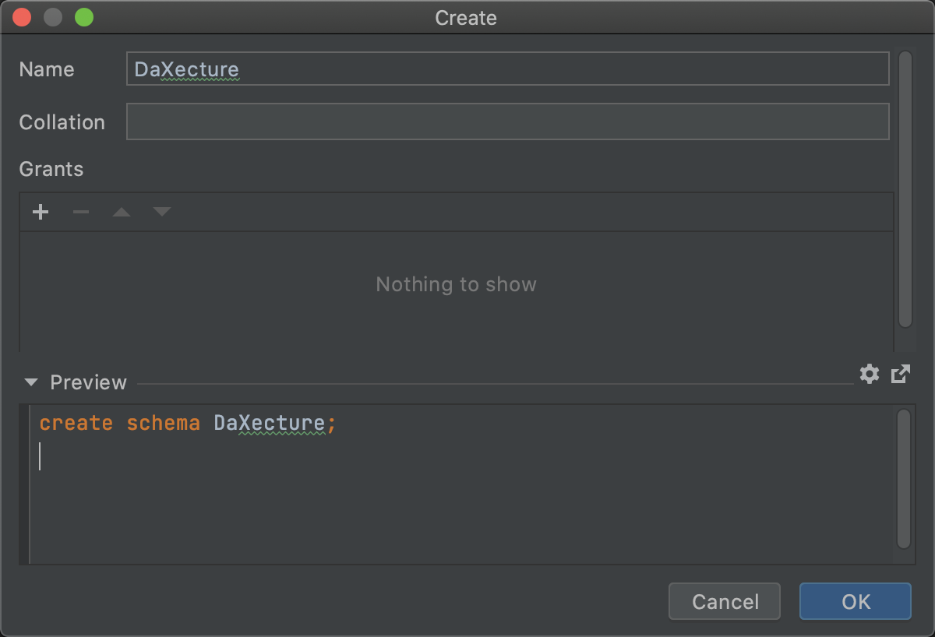This screenshot has height=637, width=935.
Task: Click the Preview section header label
Action: coord(88,382)
